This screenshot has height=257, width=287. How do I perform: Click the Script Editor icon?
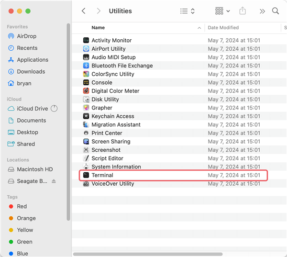[x=86, y=158]
